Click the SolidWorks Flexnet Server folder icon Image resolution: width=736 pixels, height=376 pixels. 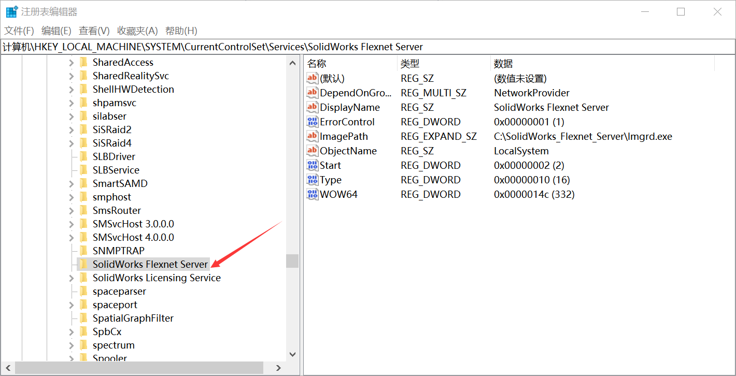83,265
